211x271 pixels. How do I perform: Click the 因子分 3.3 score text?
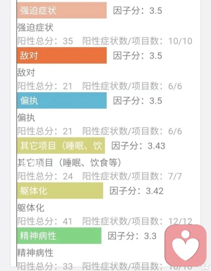132,236
